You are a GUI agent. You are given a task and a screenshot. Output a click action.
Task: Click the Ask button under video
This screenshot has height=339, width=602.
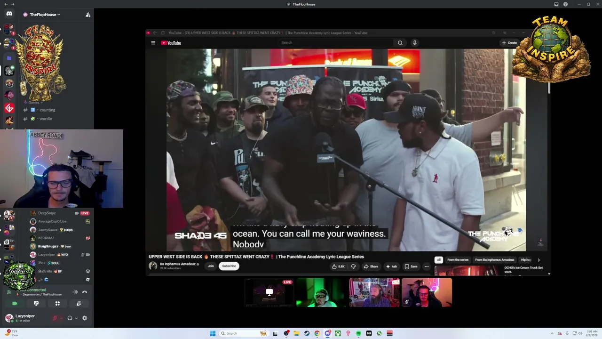coord(391,266)
